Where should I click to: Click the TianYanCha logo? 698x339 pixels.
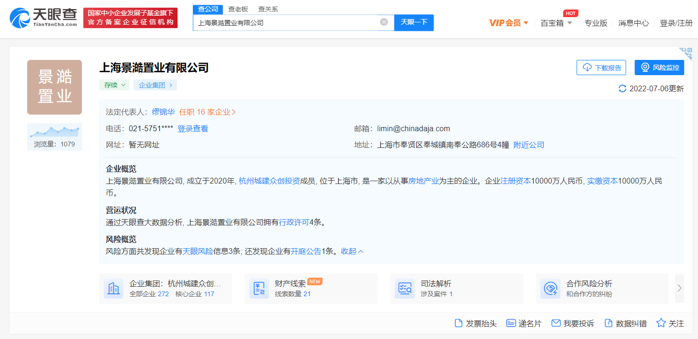pos(43,18)
